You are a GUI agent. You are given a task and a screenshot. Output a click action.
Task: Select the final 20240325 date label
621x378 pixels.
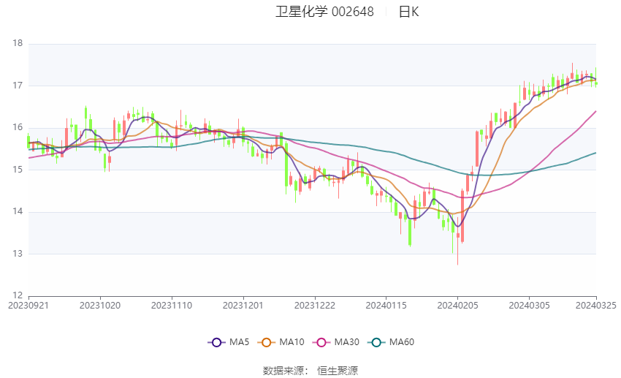pos(595,305)
